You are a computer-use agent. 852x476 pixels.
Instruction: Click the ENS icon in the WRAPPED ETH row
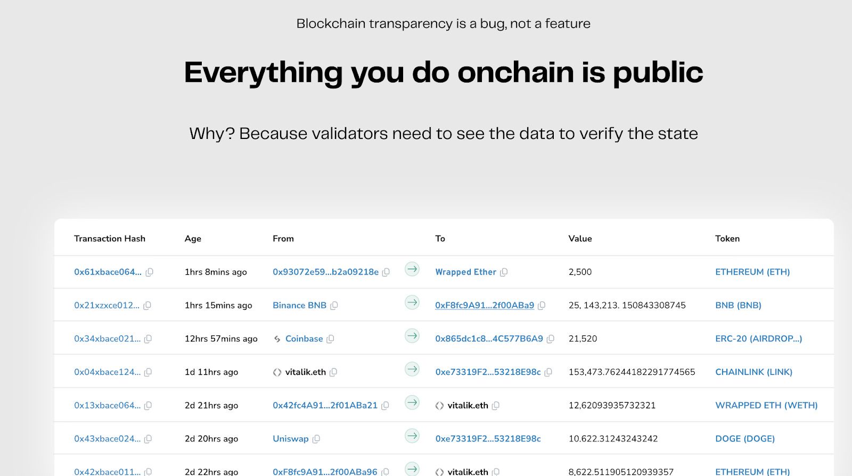pyautogui.click(x=439, y=406)
